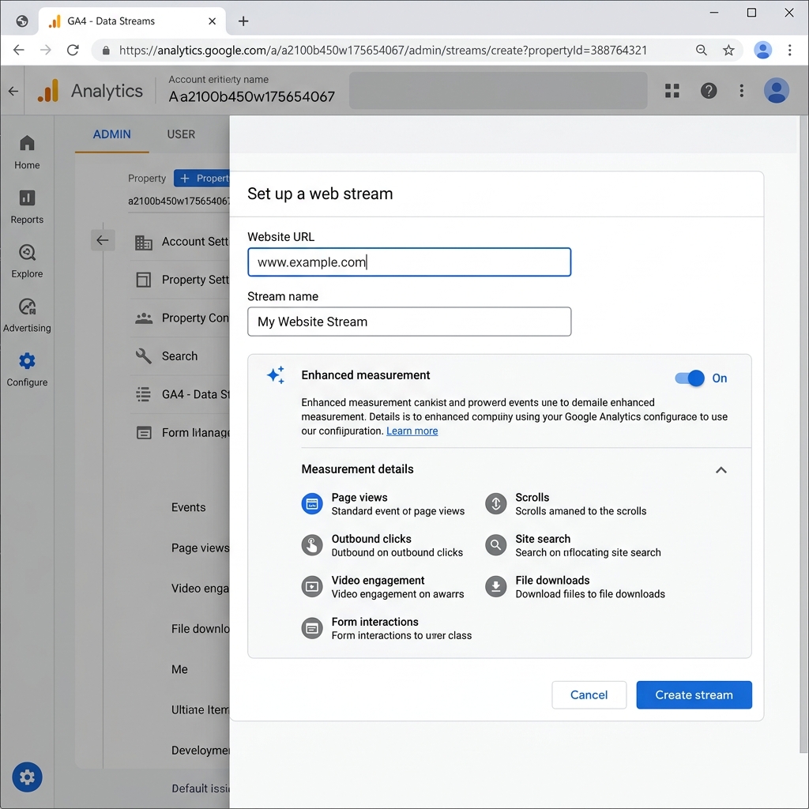Open the Learn more link
The height and width of the screenshot is (809, 809).
click(x=412, y=431)
